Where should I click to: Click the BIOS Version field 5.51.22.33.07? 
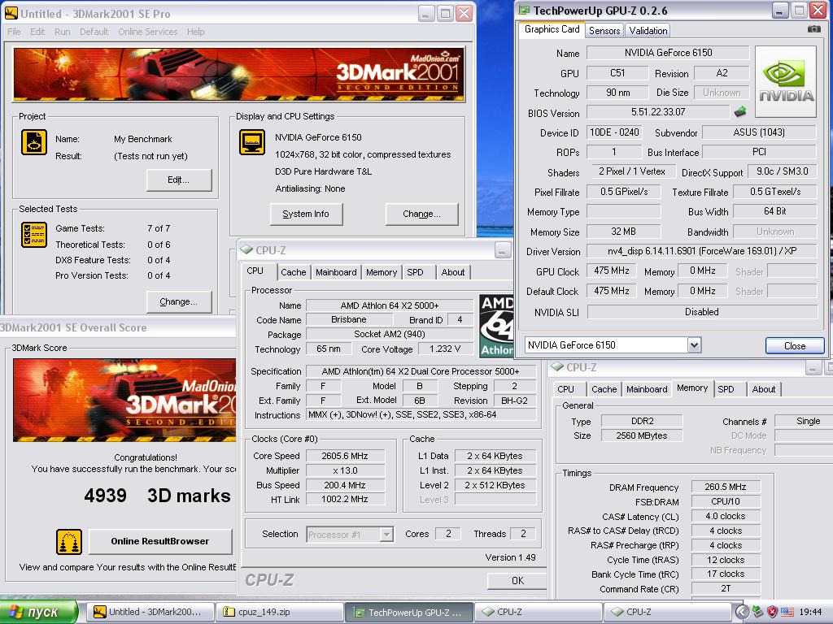point(657,112)
